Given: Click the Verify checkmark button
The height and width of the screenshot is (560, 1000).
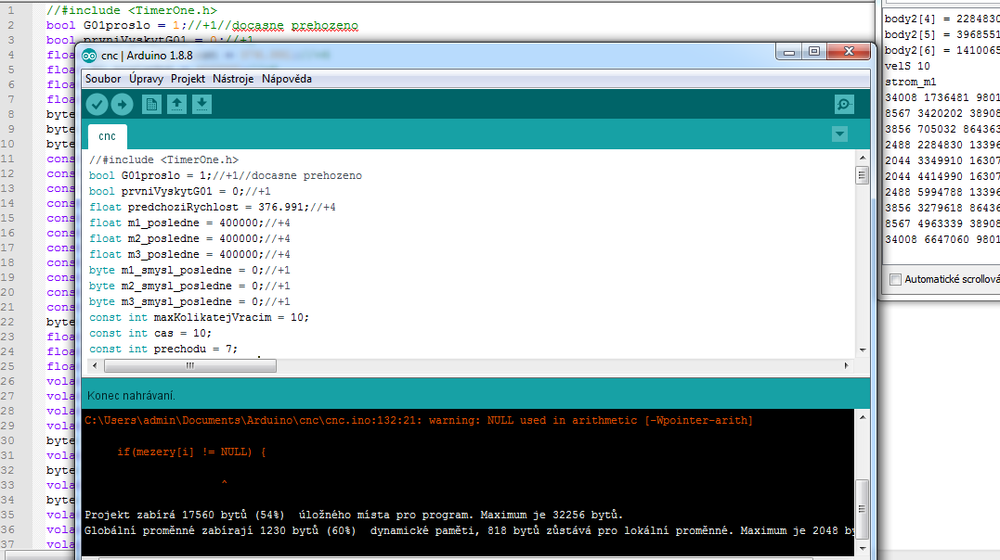Looking at the screenshot, I should tap(97, 104).
